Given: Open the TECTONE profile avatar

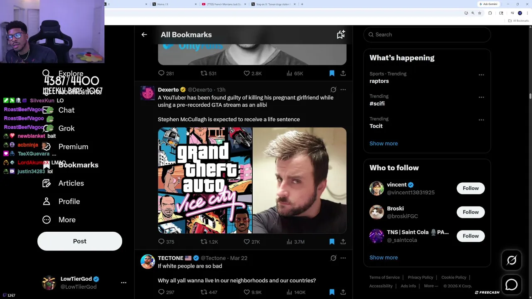Looking at the screenshot, I should pos(148,262).
